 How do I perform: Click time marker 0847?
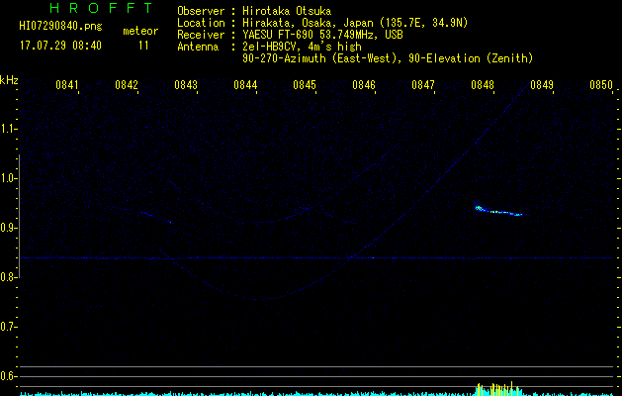(423, 85)
